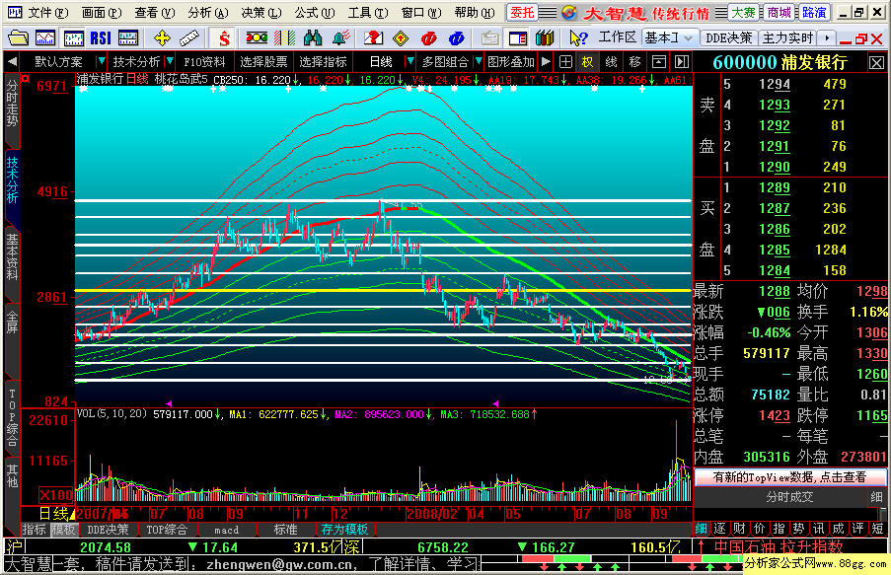Viewport: 891px width, 575px height.
Task: Expand the small arrow after 主力实时
Action: click(x=827, y=38)
